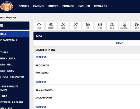Open the Bosnia-Herz Prvenstvo league
The image size is (140, 109).
pos(15,77)
